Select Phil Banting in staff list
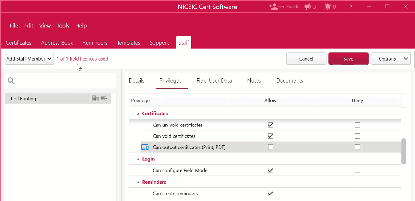 point(58,98)
